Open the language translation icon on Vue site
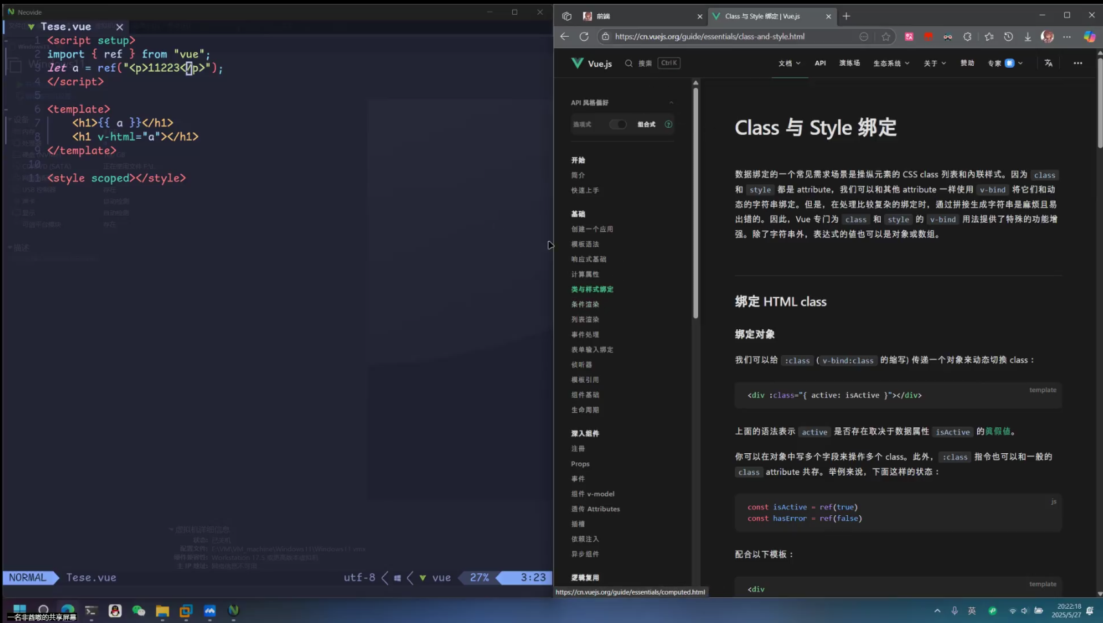The width and height of the screenshot is (1103, 623). coord(1048,63)
